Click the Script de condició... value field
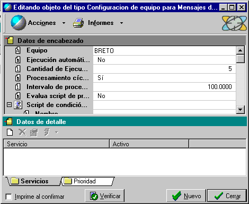Image resolution: width=249 pixels, height=204 pixels. (x=164, y=105)
